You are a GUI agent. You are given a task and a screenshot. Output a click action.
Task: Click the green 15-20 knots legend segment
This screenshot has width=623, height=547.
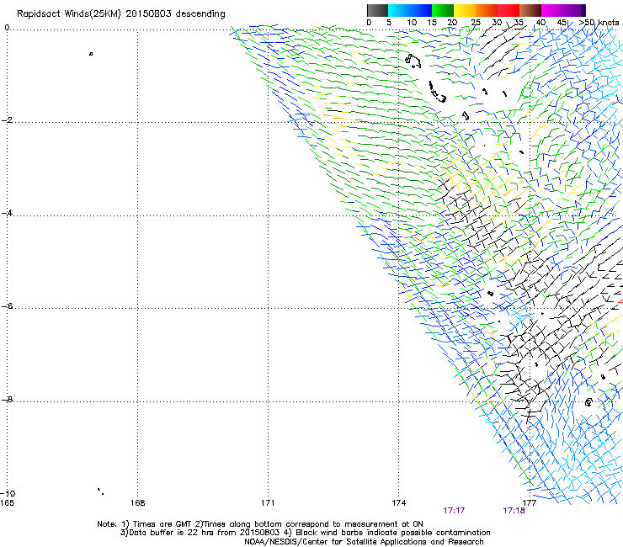click(443, 10)
